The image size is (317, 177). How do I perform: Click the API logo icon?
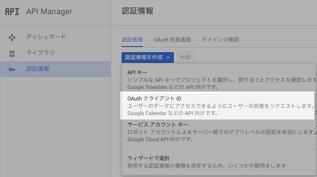pos(12,12)
